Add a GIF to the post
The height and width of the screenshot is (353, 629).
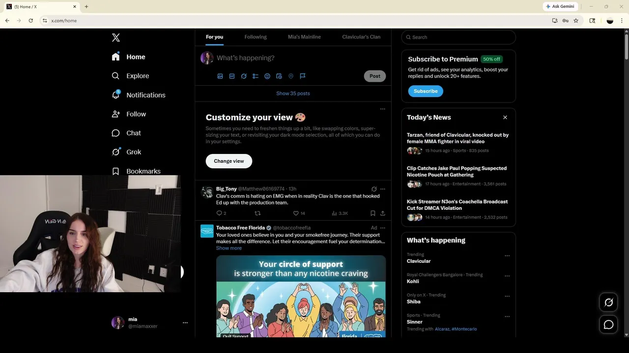click(232, 76)
